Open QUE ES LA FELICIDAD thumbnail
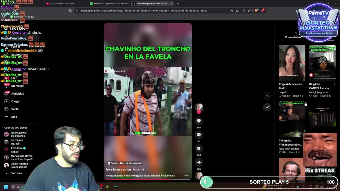 click(x=292, y=119)
